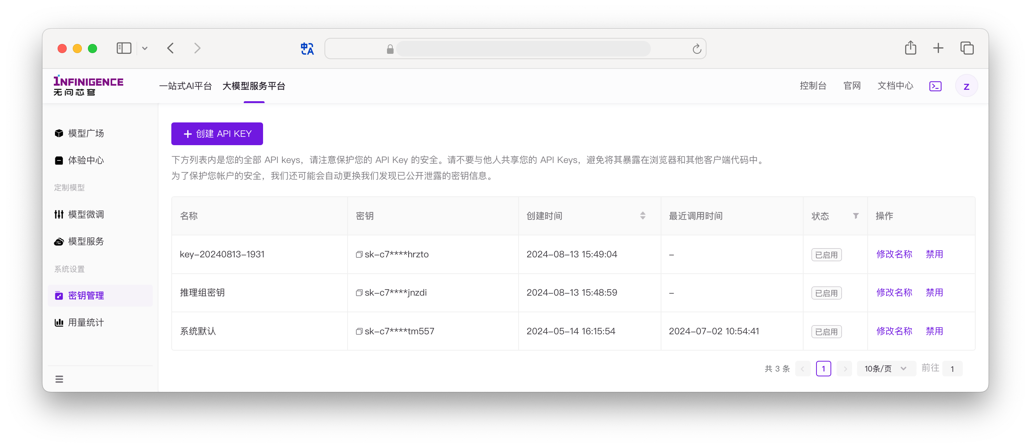Open 模型微调 in sidebar

[100, 215]
